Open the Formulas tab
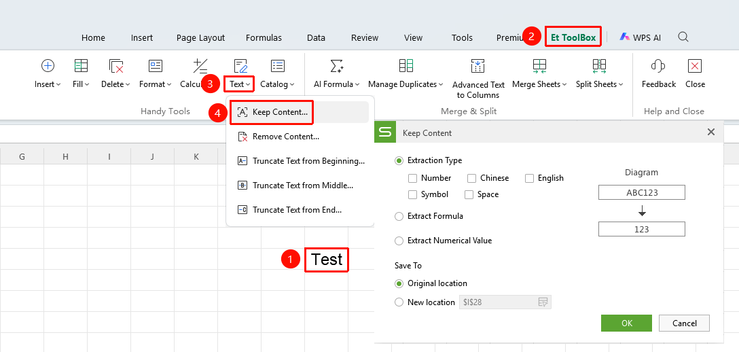This screenshot has width=739, height=352. [264, 37]
